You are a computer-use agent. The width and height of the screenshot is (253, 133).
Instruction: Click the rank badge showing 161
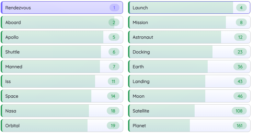click(x=240, y=125)
